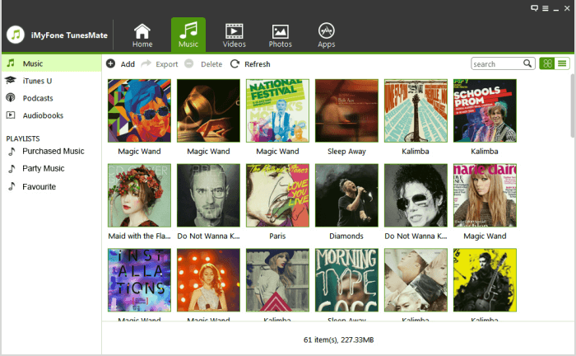Select the Paris album cover
The image size is (576, 356).
(x=277, y=195)
